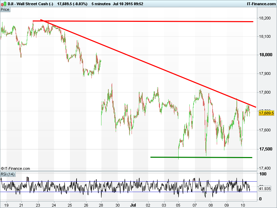The image size is (277, 208).
Task: Click the RSI (14) indicator label
Action: coord(8,174)
